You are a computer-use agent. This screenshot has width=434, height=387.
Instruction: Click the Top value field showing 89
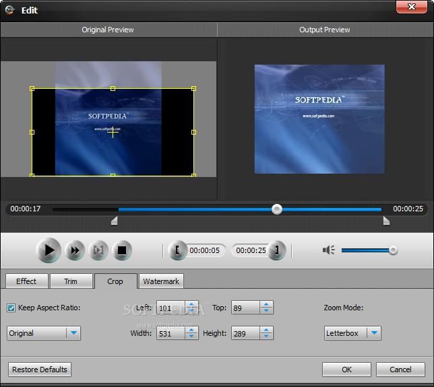(x=245, y=308)
